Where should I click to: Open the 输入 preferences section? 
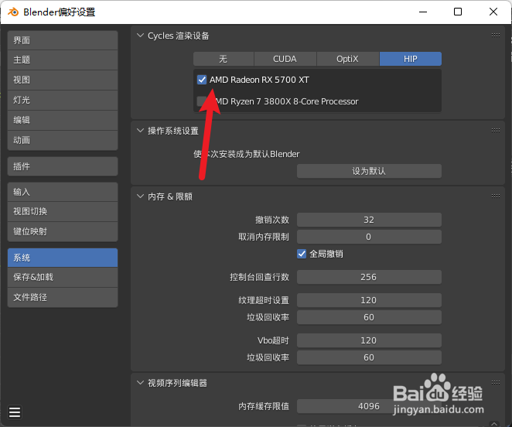pos(63,192)
